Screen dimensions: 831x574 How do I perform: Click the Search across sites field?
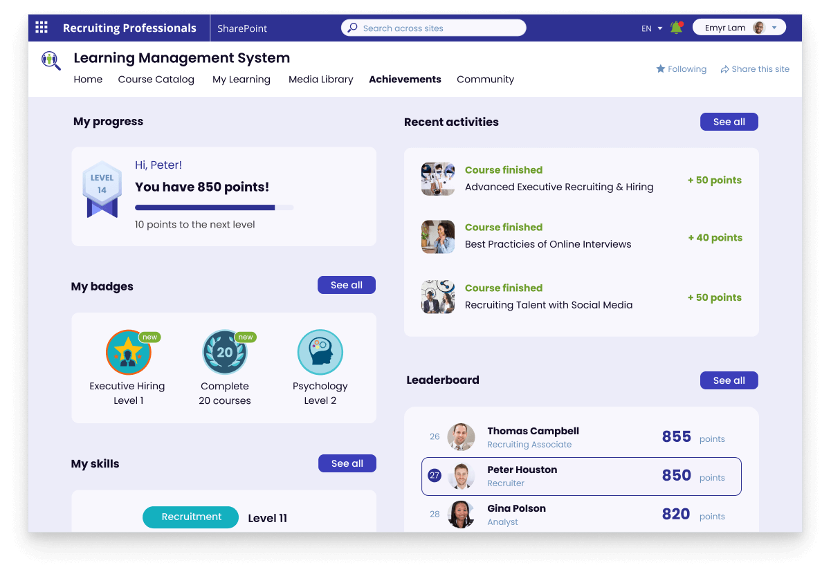coord(433,28)
